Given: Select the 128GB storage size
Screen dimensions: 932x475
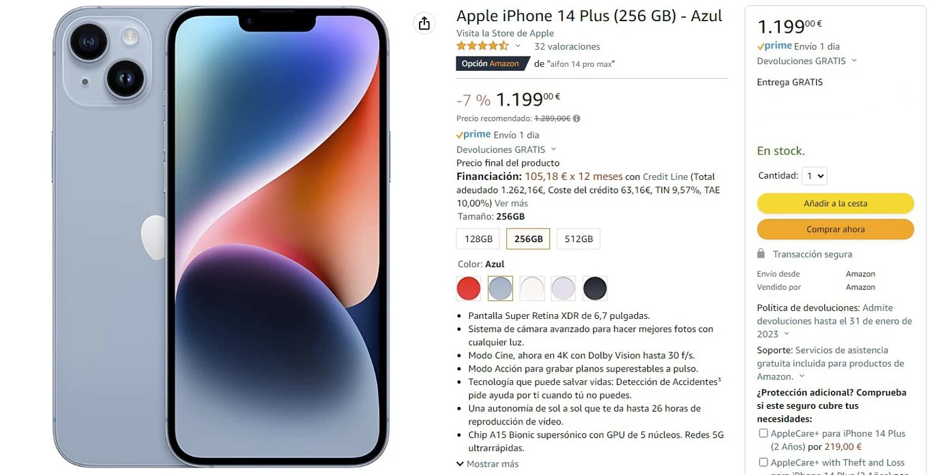Looking at the screenshot, I should pyautogui.click(x=478, y=239).
